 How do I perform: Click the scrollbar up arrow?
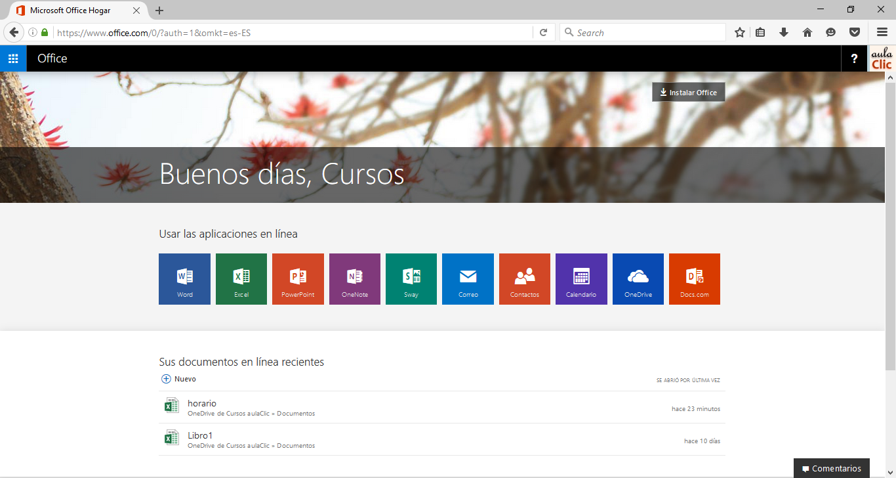890,77
